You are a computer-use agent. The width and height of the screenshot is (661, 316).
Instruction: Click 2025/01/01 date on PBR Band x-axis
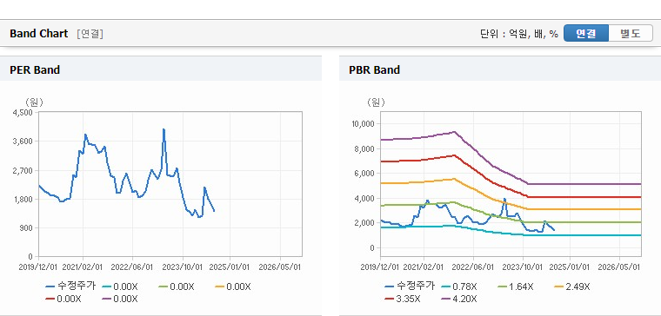(x=570, y=267)
